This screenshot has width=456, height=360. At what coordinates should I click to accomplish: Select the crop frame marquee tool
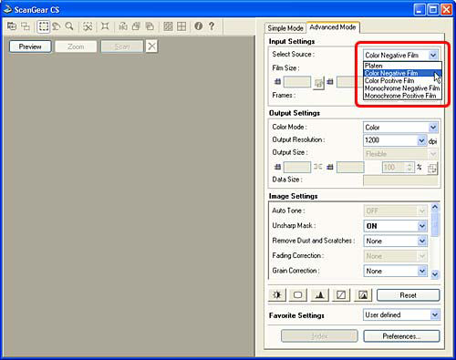coord(43,26)
